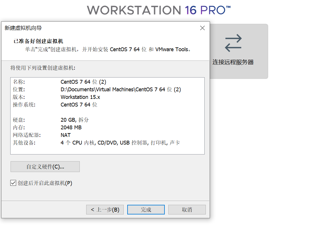The image size is (319, 244).
Task: Click the 位置: label
Action: click(x=19, y=90)
